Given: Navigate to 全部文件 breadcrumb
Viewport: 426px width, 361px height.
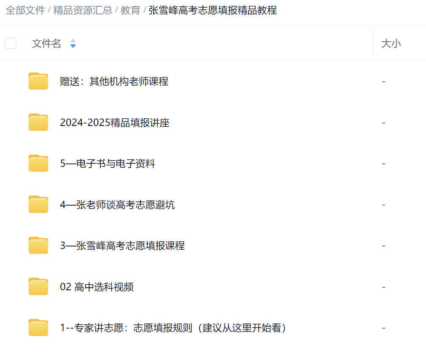Looking at the screenshot, I should click(x=24, y=11).
